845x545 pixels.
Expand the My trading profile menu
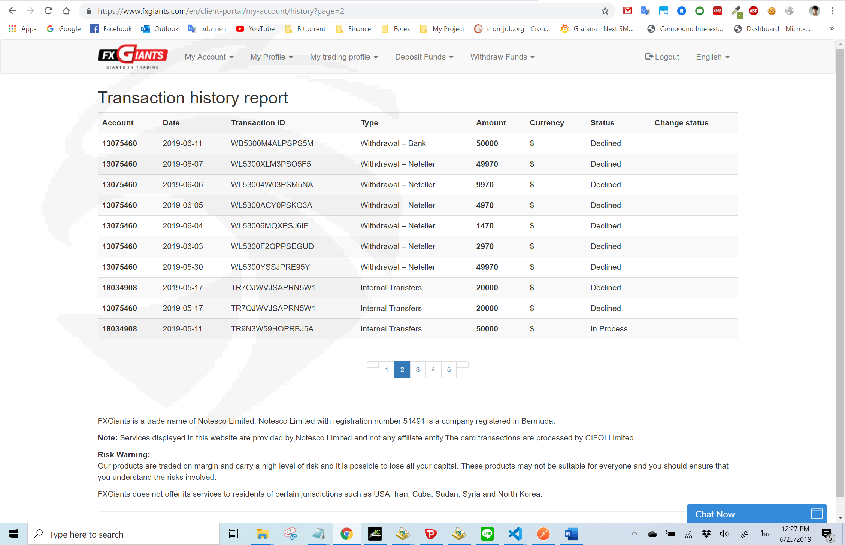tap(344, 57)
